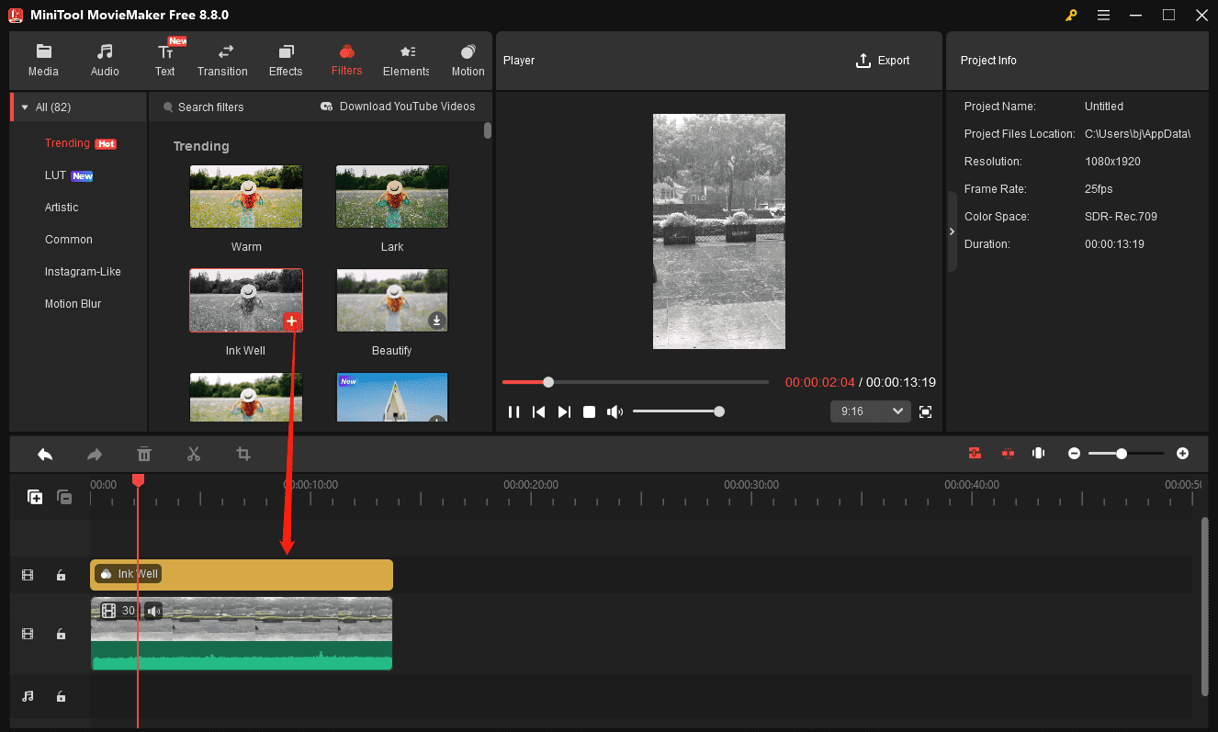Zoom out the timeline
This screenshot has width=1218, height=732.
(x=1074, y=454)
